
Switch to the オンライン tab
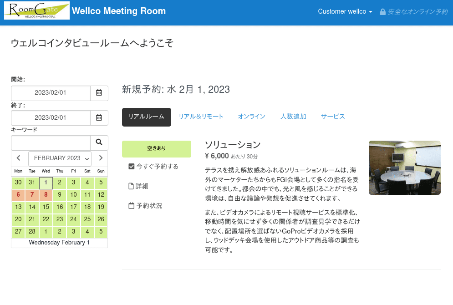251,117
